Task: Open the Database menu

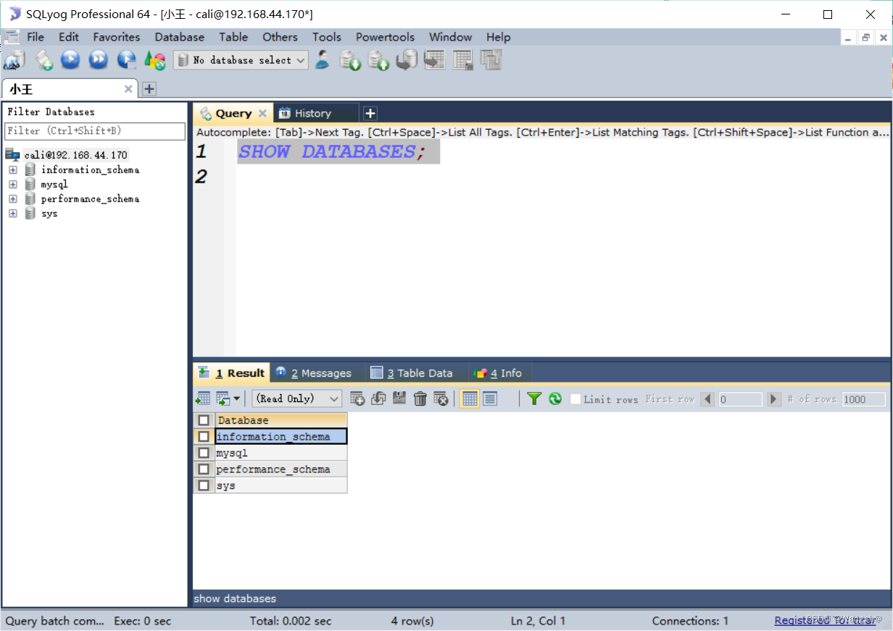Action: [179, 37]
